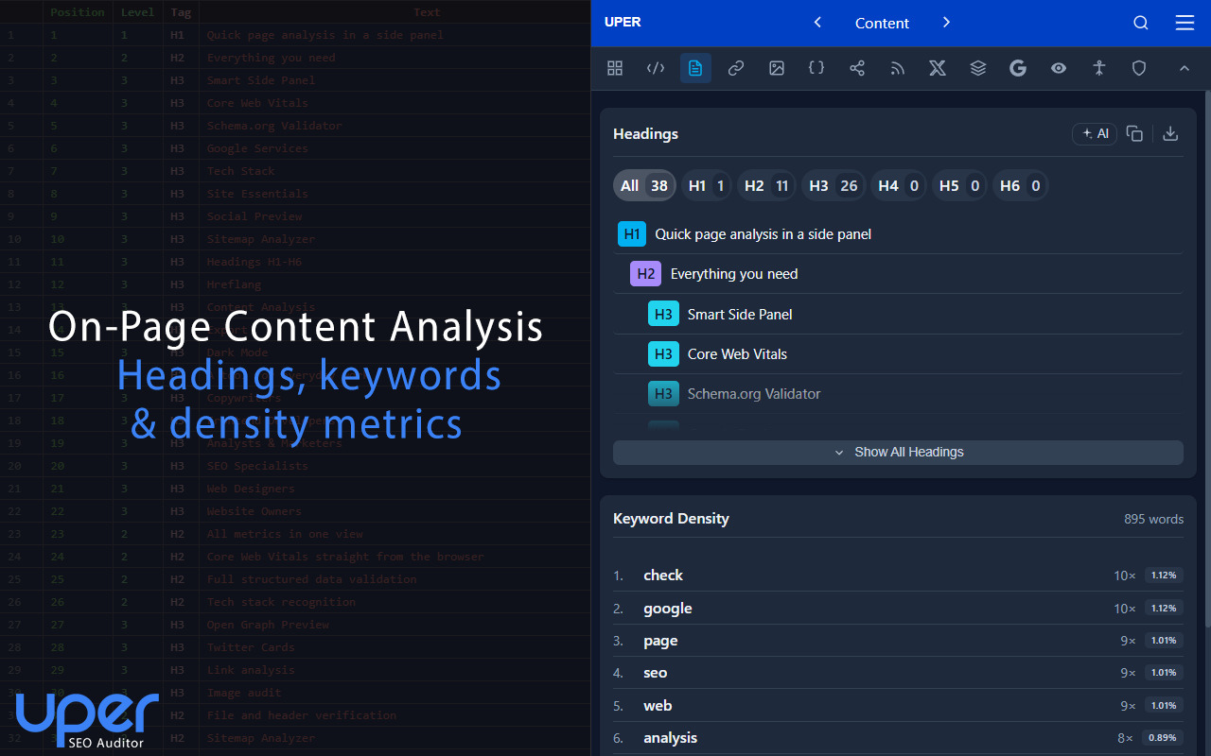View the Google services panel
The image size is (1211, 756).
pyautogui.click(x=1018, y=68)
